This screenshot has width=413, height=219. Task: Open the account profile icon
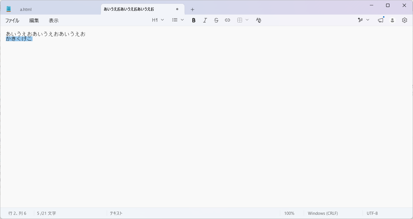pos(393,20)
